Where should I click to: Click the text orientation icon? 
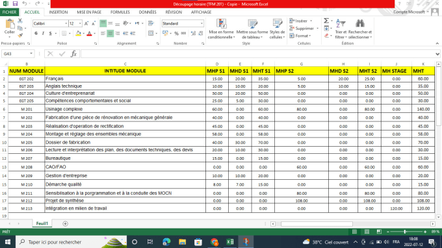[125, 23]
